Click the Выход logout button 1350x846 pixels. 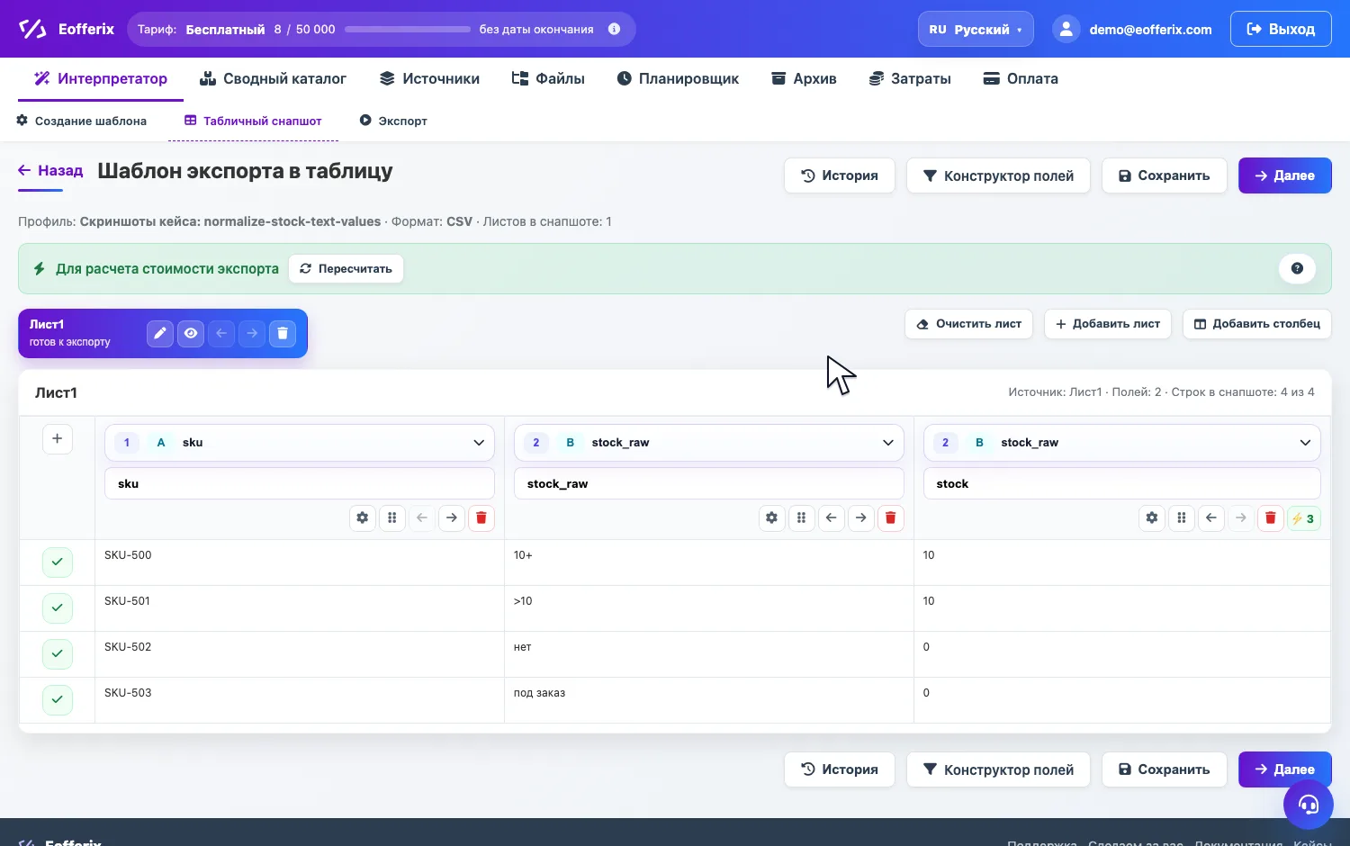[1281, 29]
